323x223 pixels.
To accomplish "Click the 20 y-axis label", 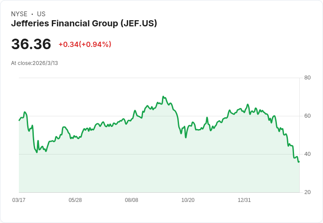I will pyautogui.click(x=307, y=192).
